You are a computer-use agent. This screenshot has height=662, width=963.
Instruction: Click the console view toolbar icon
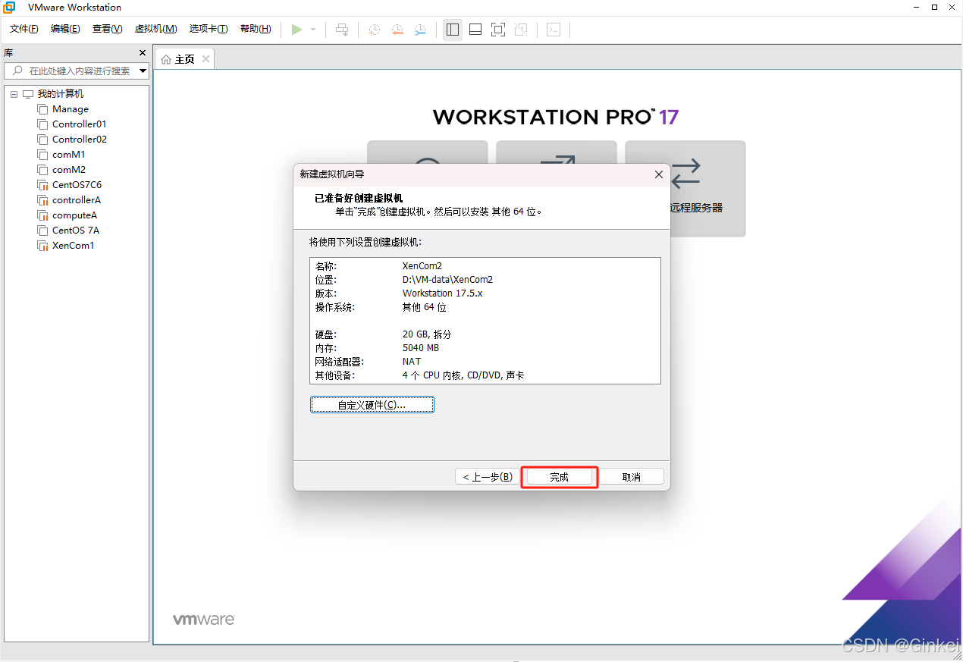554,30
